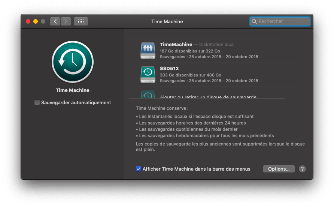Image resolution: width=334 pixels, height=207 pixels.
Task: Select the TimeMachine DiskStation.local row title
Action: coord(197,44)
